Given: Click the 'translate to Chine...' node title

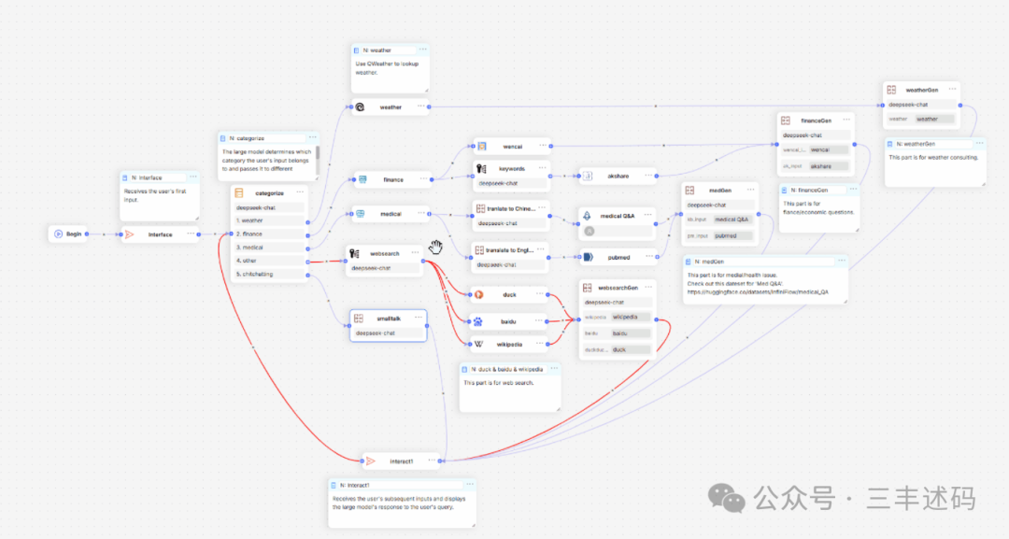Looking at the screenshot, I should (512, 208).
